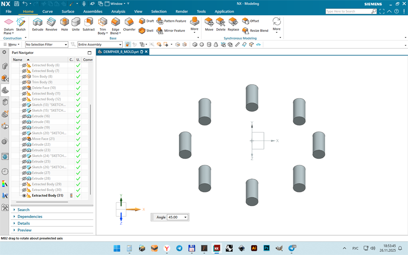
Task: Open the help question mark icon
Action: coord(396,11)
